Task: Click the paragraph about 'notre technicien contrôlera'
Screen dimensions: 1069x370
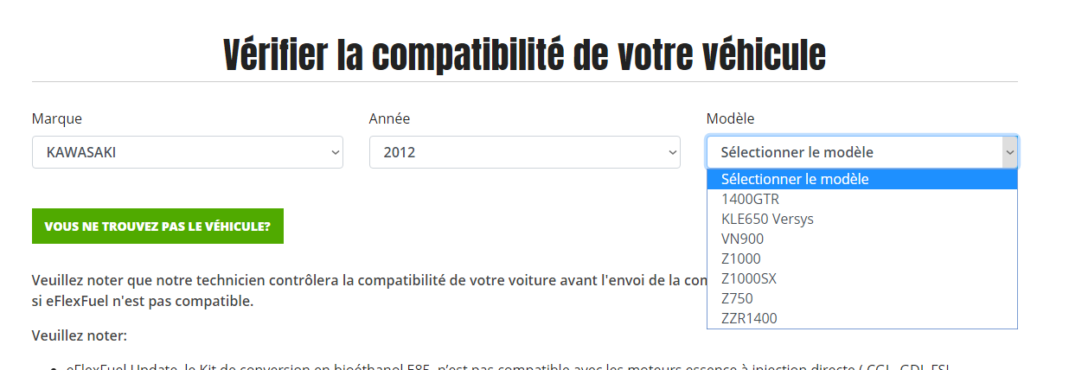Action: (x=363, y=281)
